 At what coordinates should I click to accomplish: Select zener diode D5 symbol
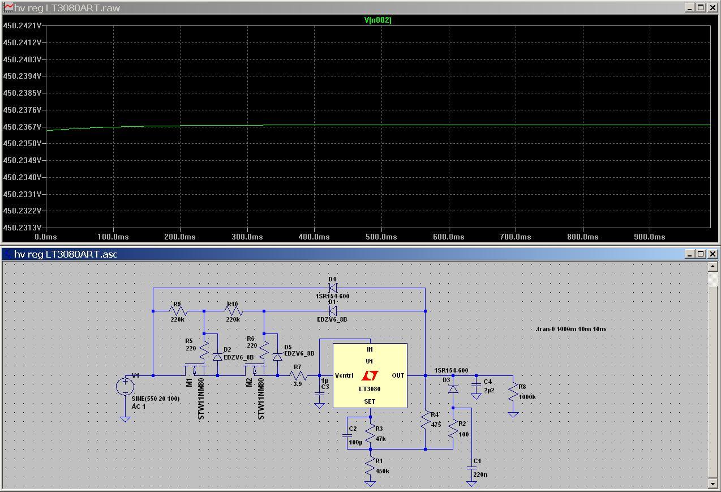(277, 357)
